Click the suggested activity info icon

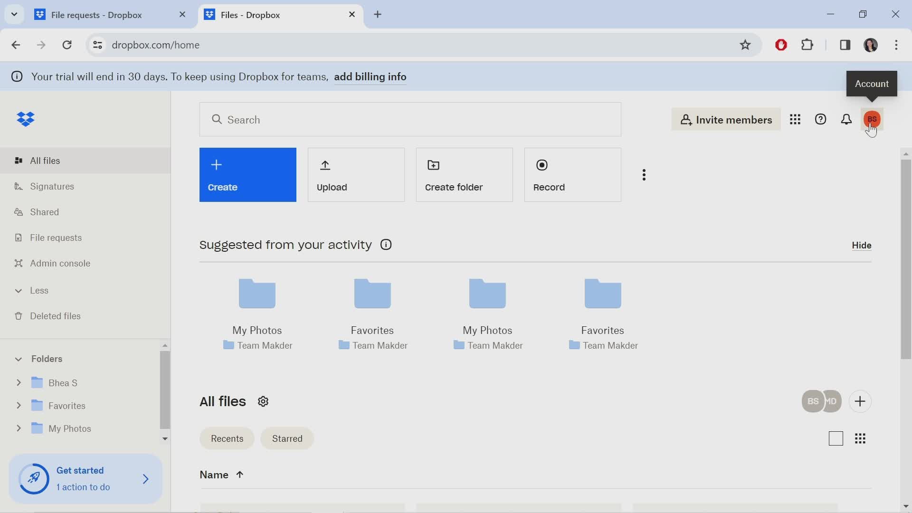coord(386,245)
